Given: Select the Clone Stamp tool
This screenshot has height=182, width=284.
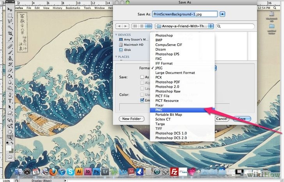Looking at the screenshot, I should click(x=10, y=58).
